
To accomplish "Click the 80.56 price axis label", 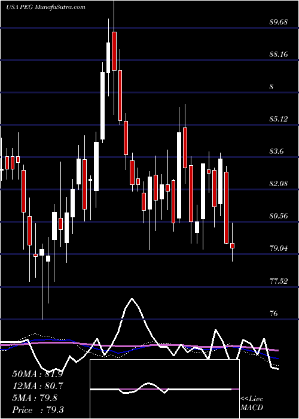I will point(278,216).
